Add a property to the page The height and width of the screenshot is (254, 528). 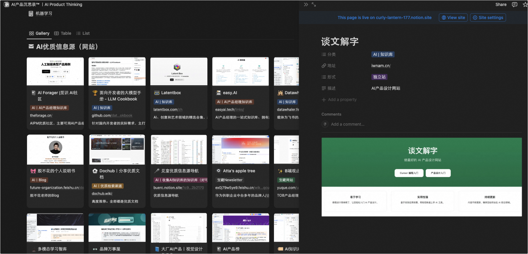click(339, 100)
